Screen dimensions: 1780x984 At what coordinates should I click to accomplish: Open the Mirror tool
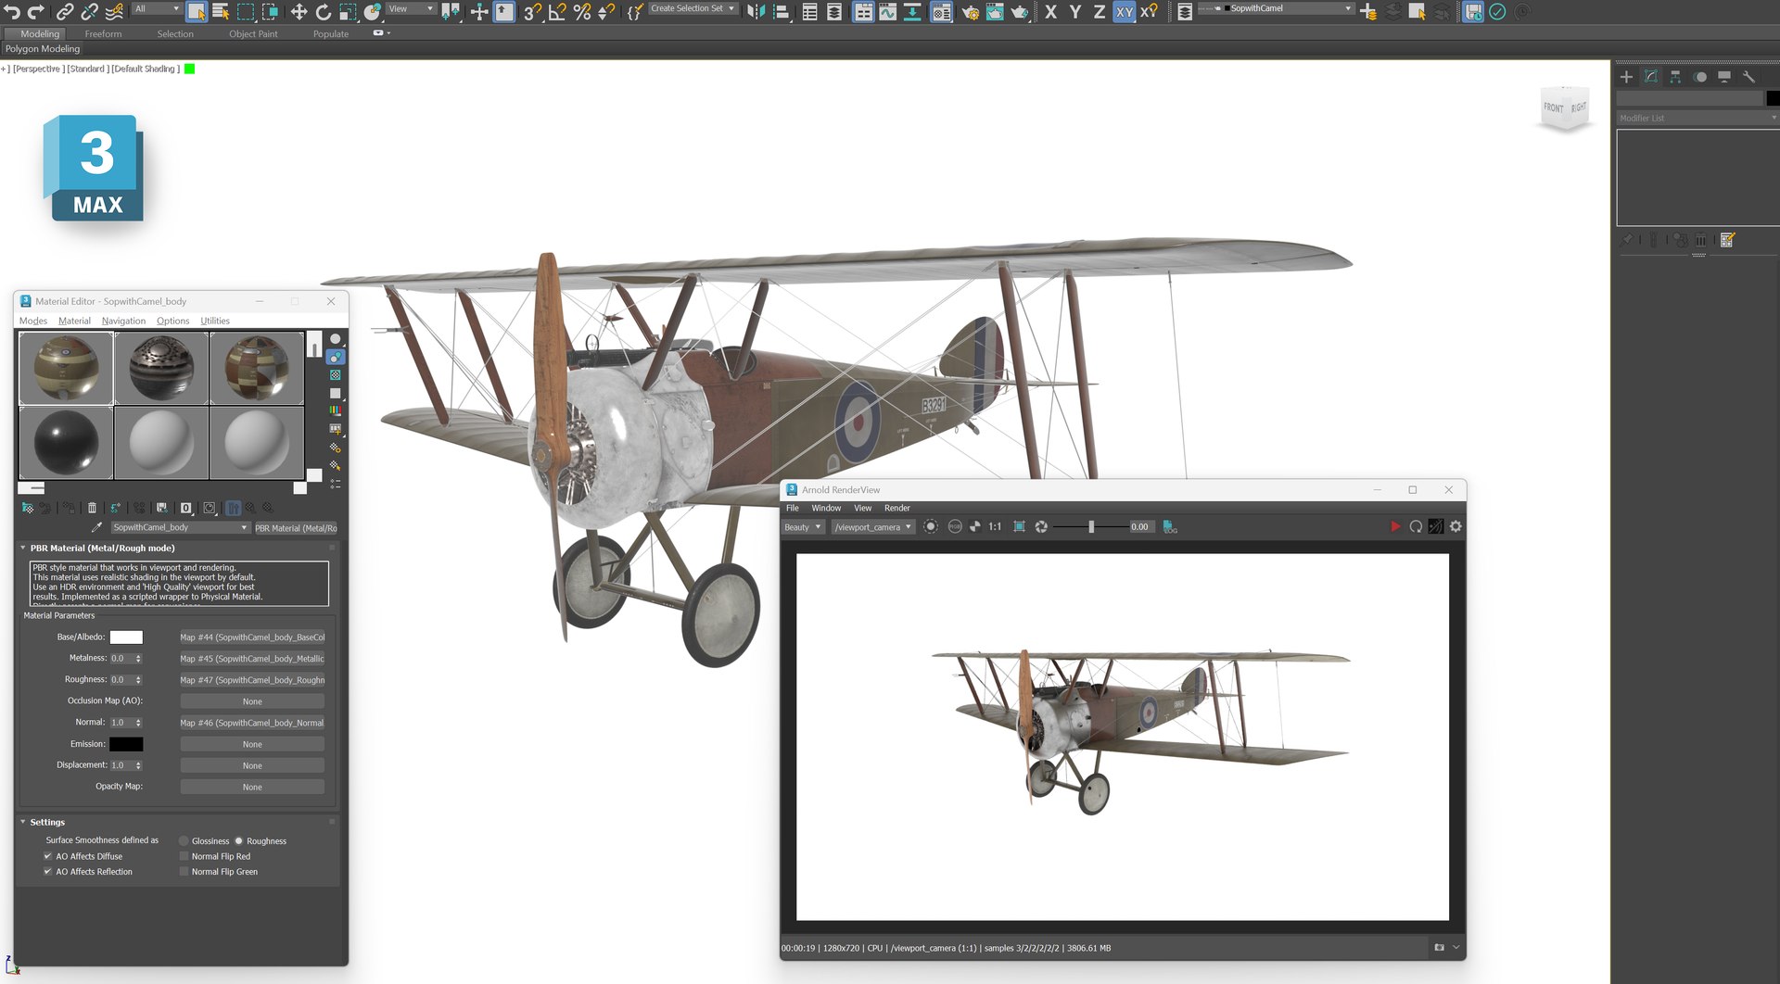tap(756, 11)
